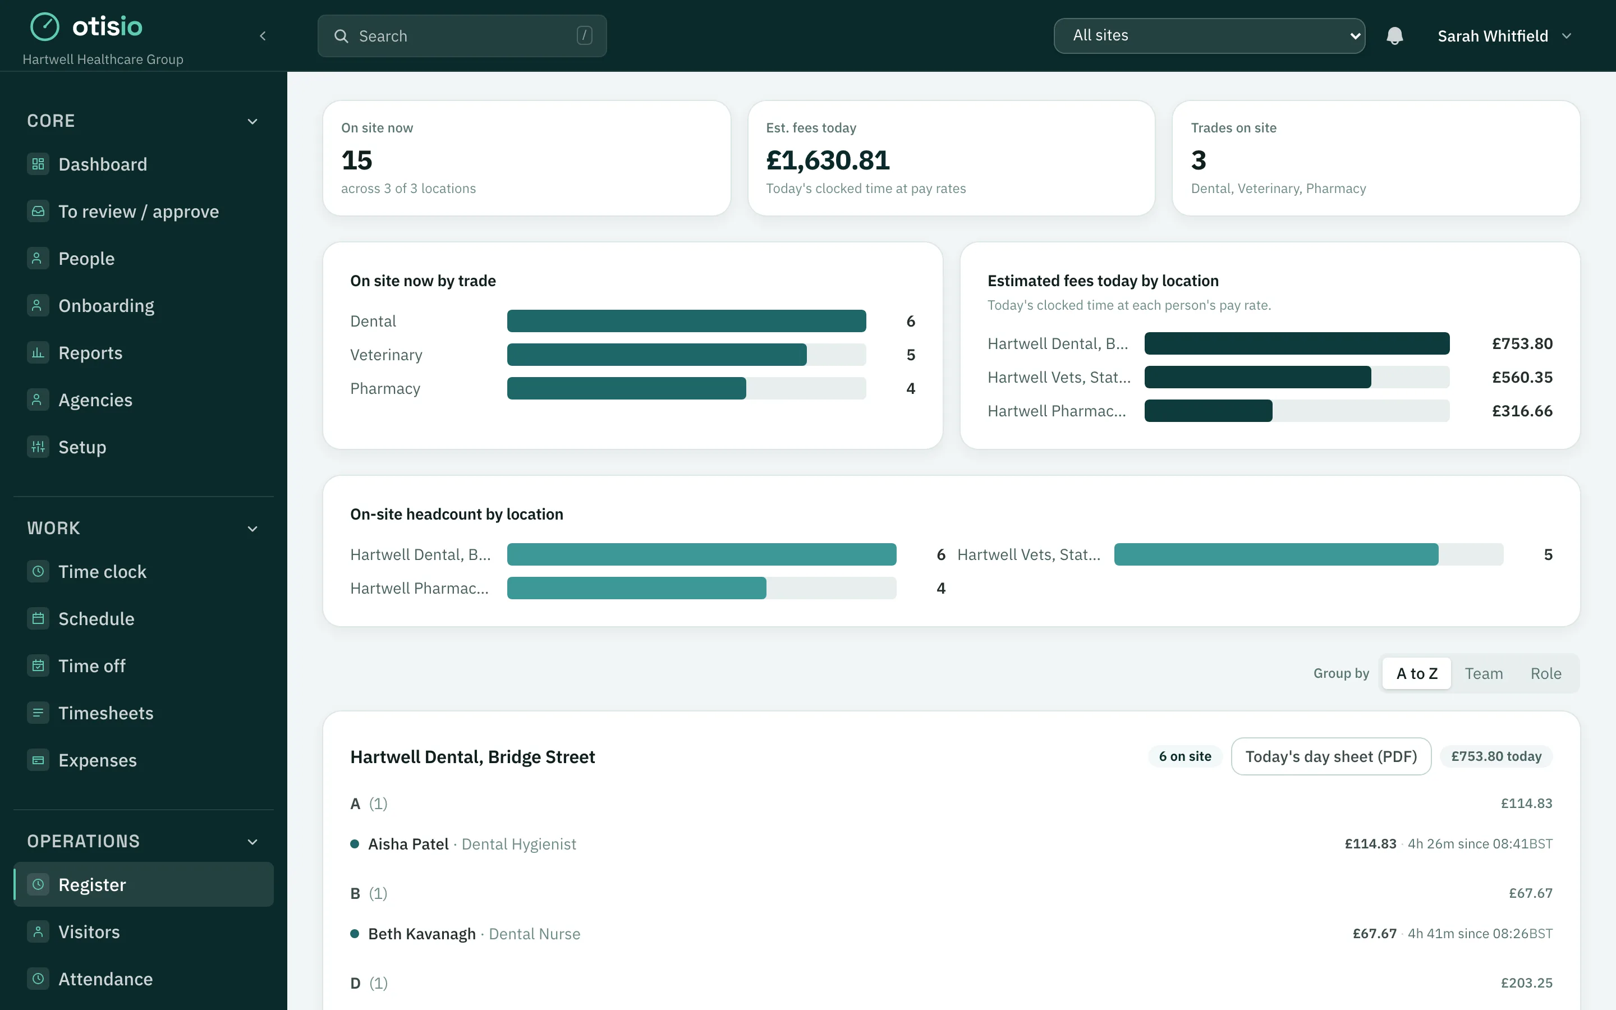The image size is (1616, 1010).
Task: Open the Sarah Whitfield account menu
Action: pos(1504,36)
